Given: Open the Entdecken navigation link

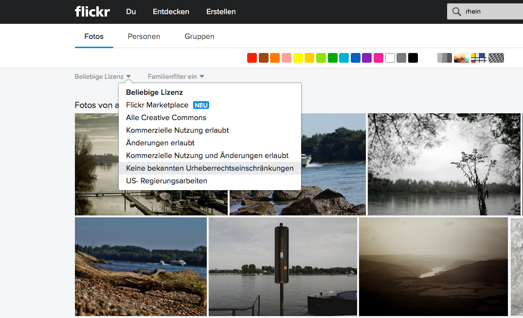Looking at the screenshot, I should click(171, 12).
